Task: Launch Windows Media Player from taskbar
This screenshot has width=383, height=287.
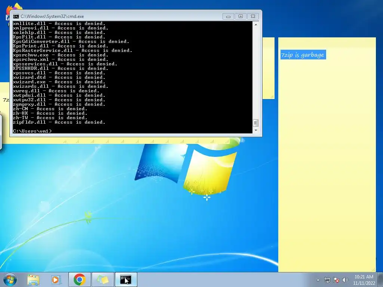Action: [56, 280]
